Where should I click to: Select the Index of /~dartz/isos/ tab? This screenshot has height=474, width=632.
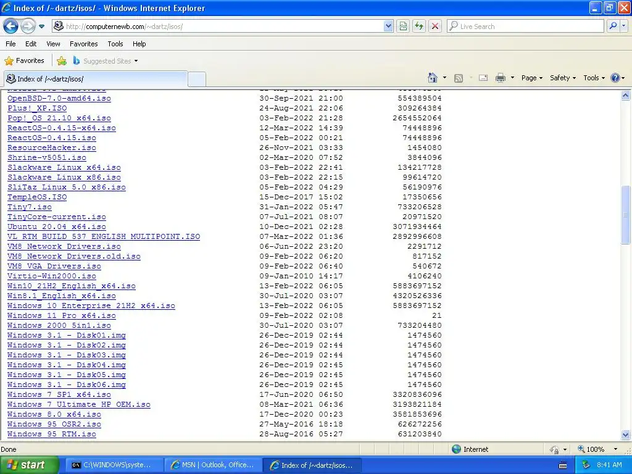96,78
